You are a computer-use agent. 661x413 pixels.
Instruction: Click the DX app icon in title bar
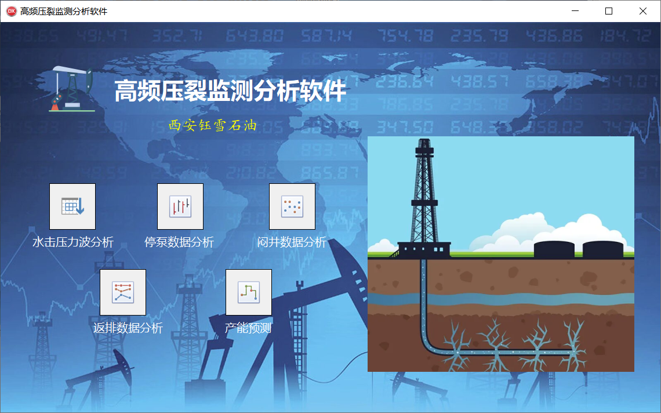click(x=11, y=11)
